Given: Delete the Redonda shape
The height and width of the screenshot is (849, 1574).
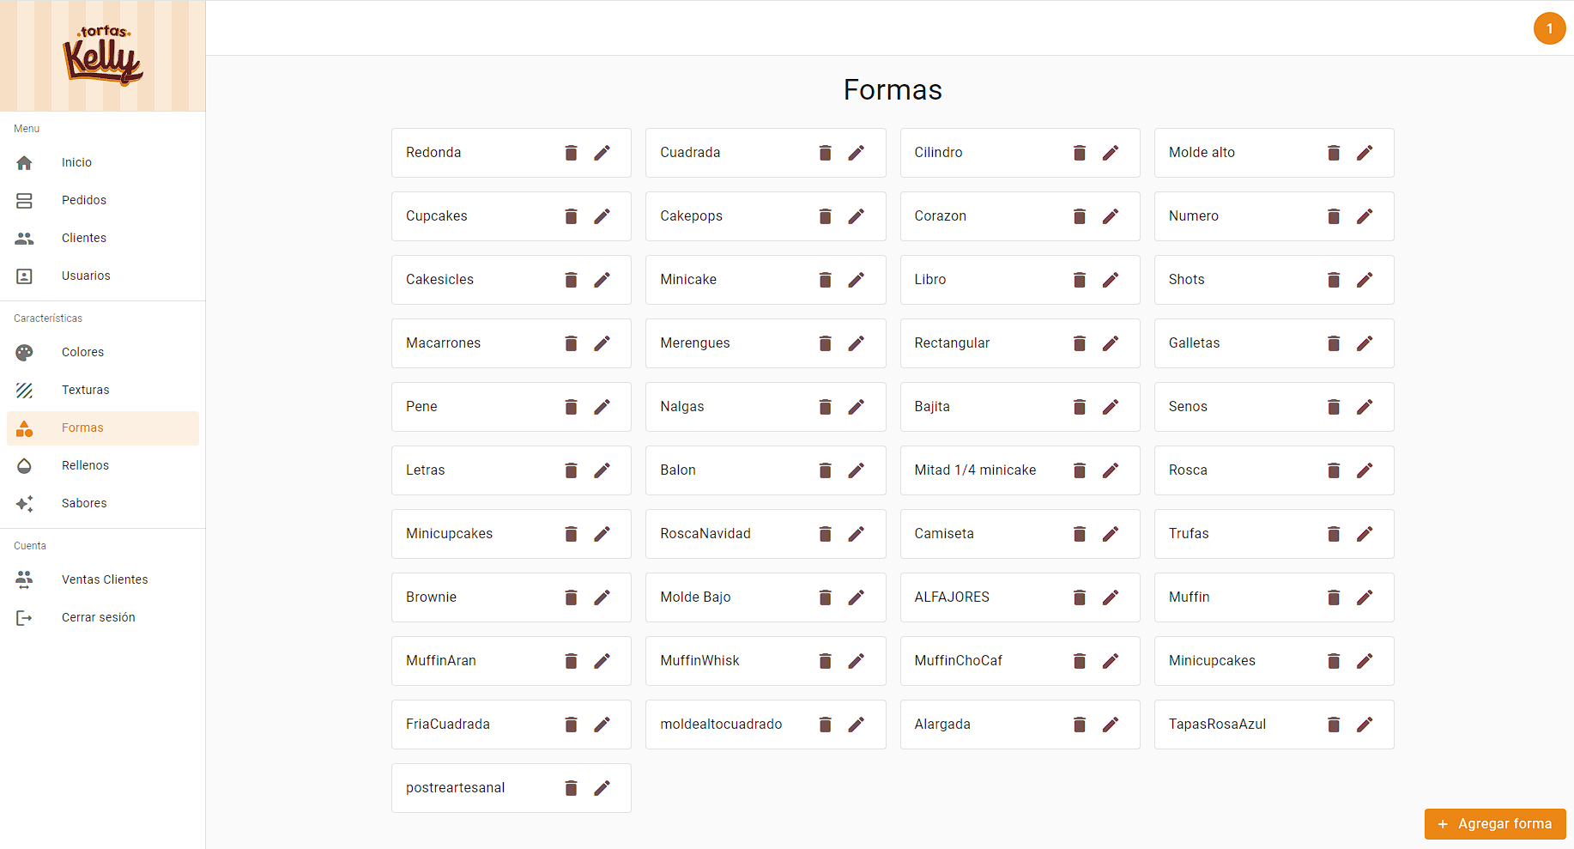Looking at the screenshot, I should 571,153.
